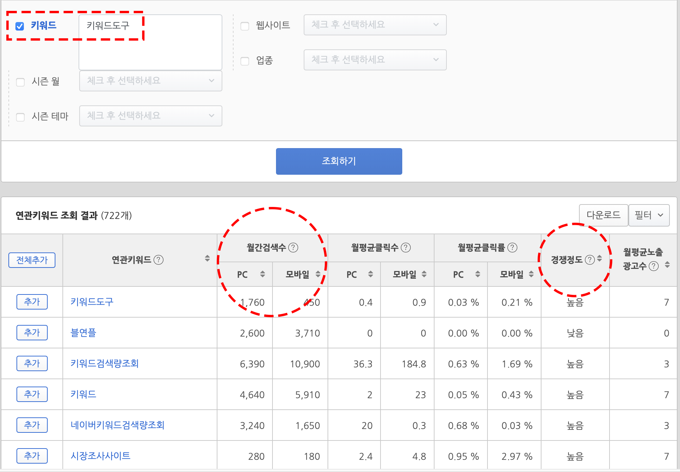The image size is (680, 472).
Task: Expand the 시즌 테마 dropdown
Action: click(x=150, y=116)
